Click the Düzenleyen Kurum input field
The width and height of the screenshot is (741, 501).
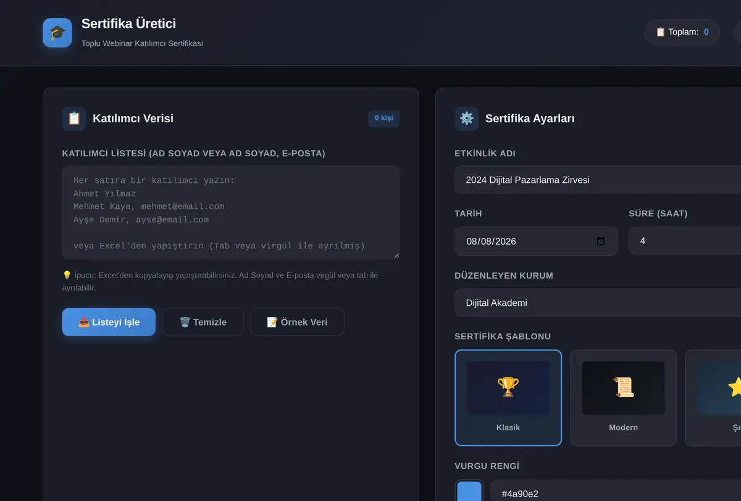[x=598, y=303]
